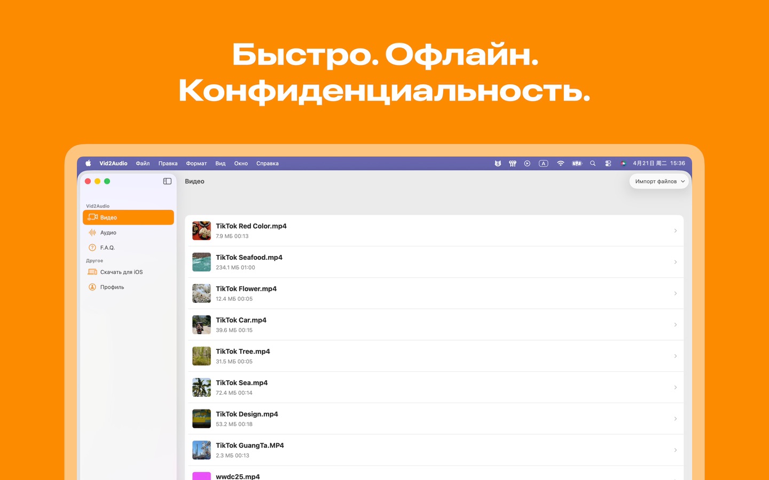Open Control Center icon in menu bar

pos(608,164)
